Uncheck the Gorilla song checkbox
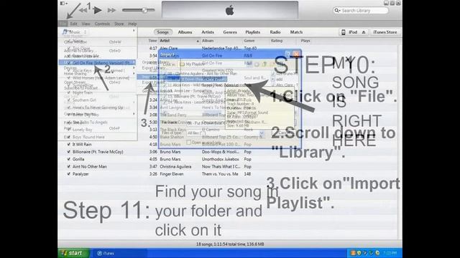 (x=69, y=159)
